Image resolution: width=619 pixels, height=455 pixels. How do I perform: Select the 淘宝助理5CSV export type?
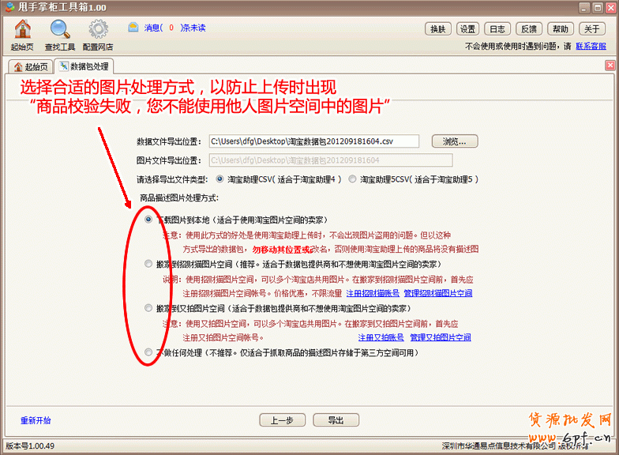[x=353, y=179]
